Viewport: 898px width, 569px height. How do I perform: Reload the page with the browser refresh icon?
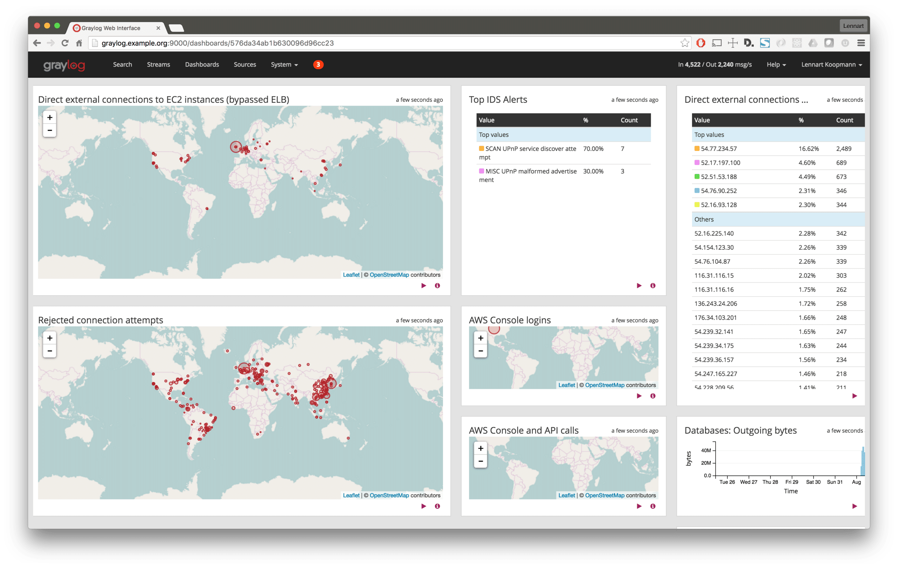pyautogui.click(x=65, y=43)
